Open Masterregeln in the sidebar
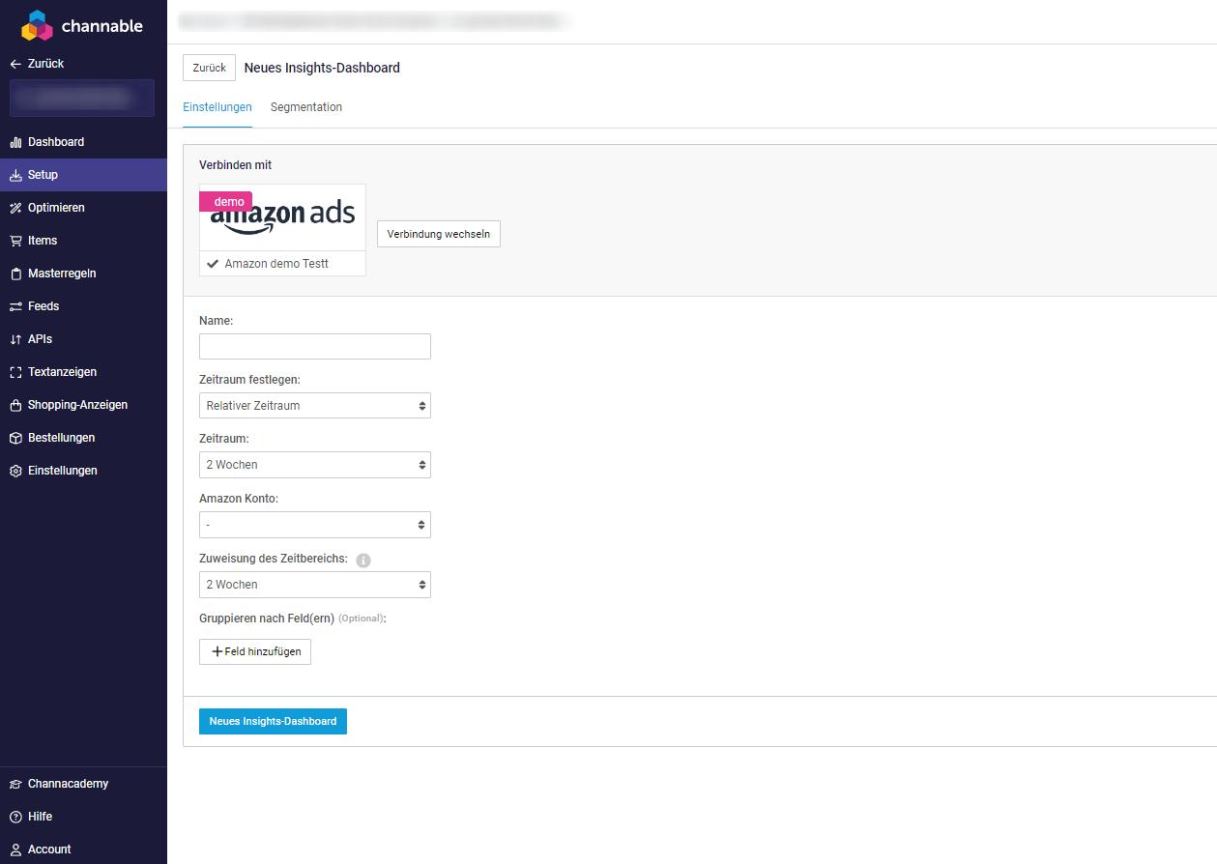 [83, 274]
